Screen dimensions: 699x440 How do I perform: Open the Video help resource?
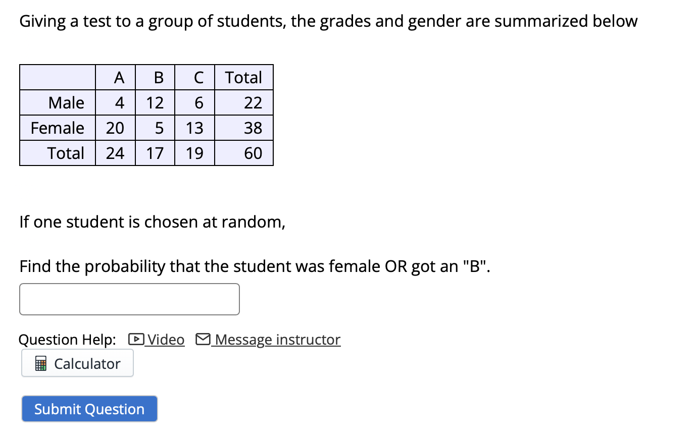click(x=167, y=340)
